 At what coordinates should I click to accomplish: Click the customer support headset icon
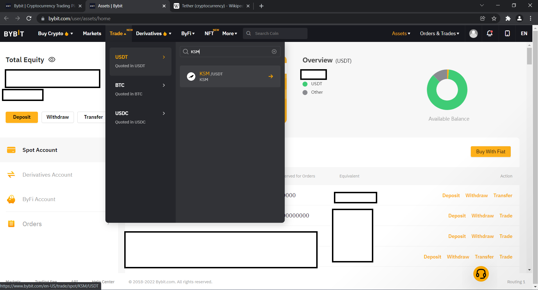click(481, 274)
